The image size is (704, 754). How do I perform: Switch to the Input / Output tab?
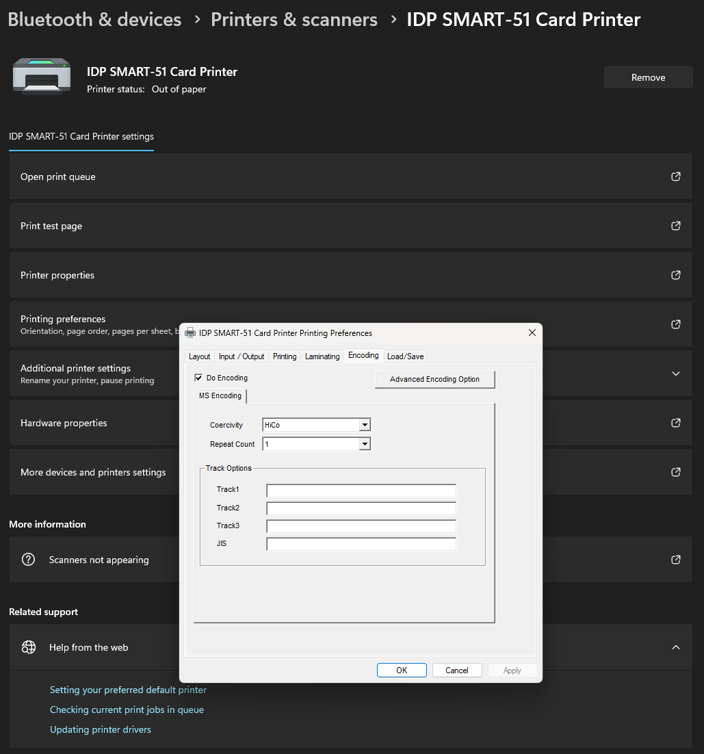click(x=242, y=356)
